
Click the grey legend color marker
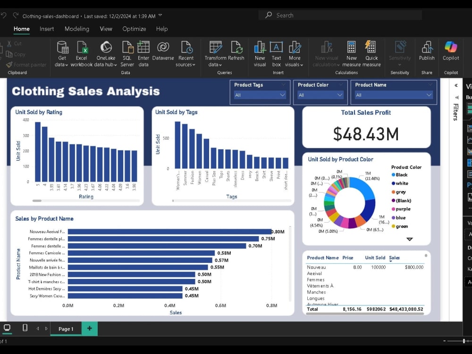(393, 192)
